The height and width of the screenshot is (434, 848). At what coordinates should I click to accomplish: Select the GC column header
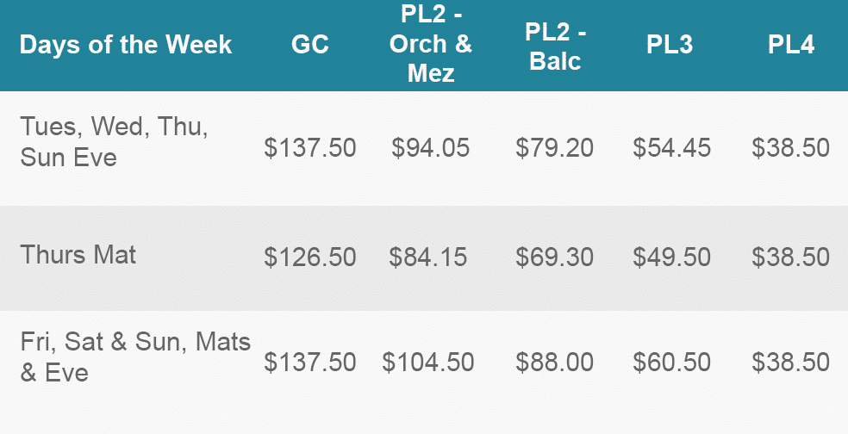point(310,44)
